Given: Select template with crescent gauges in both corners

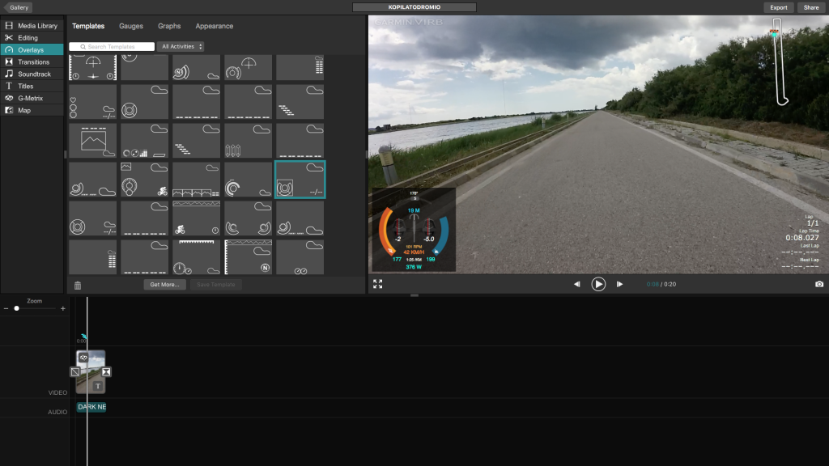Looking at the screenshot, I should [248, 218].
